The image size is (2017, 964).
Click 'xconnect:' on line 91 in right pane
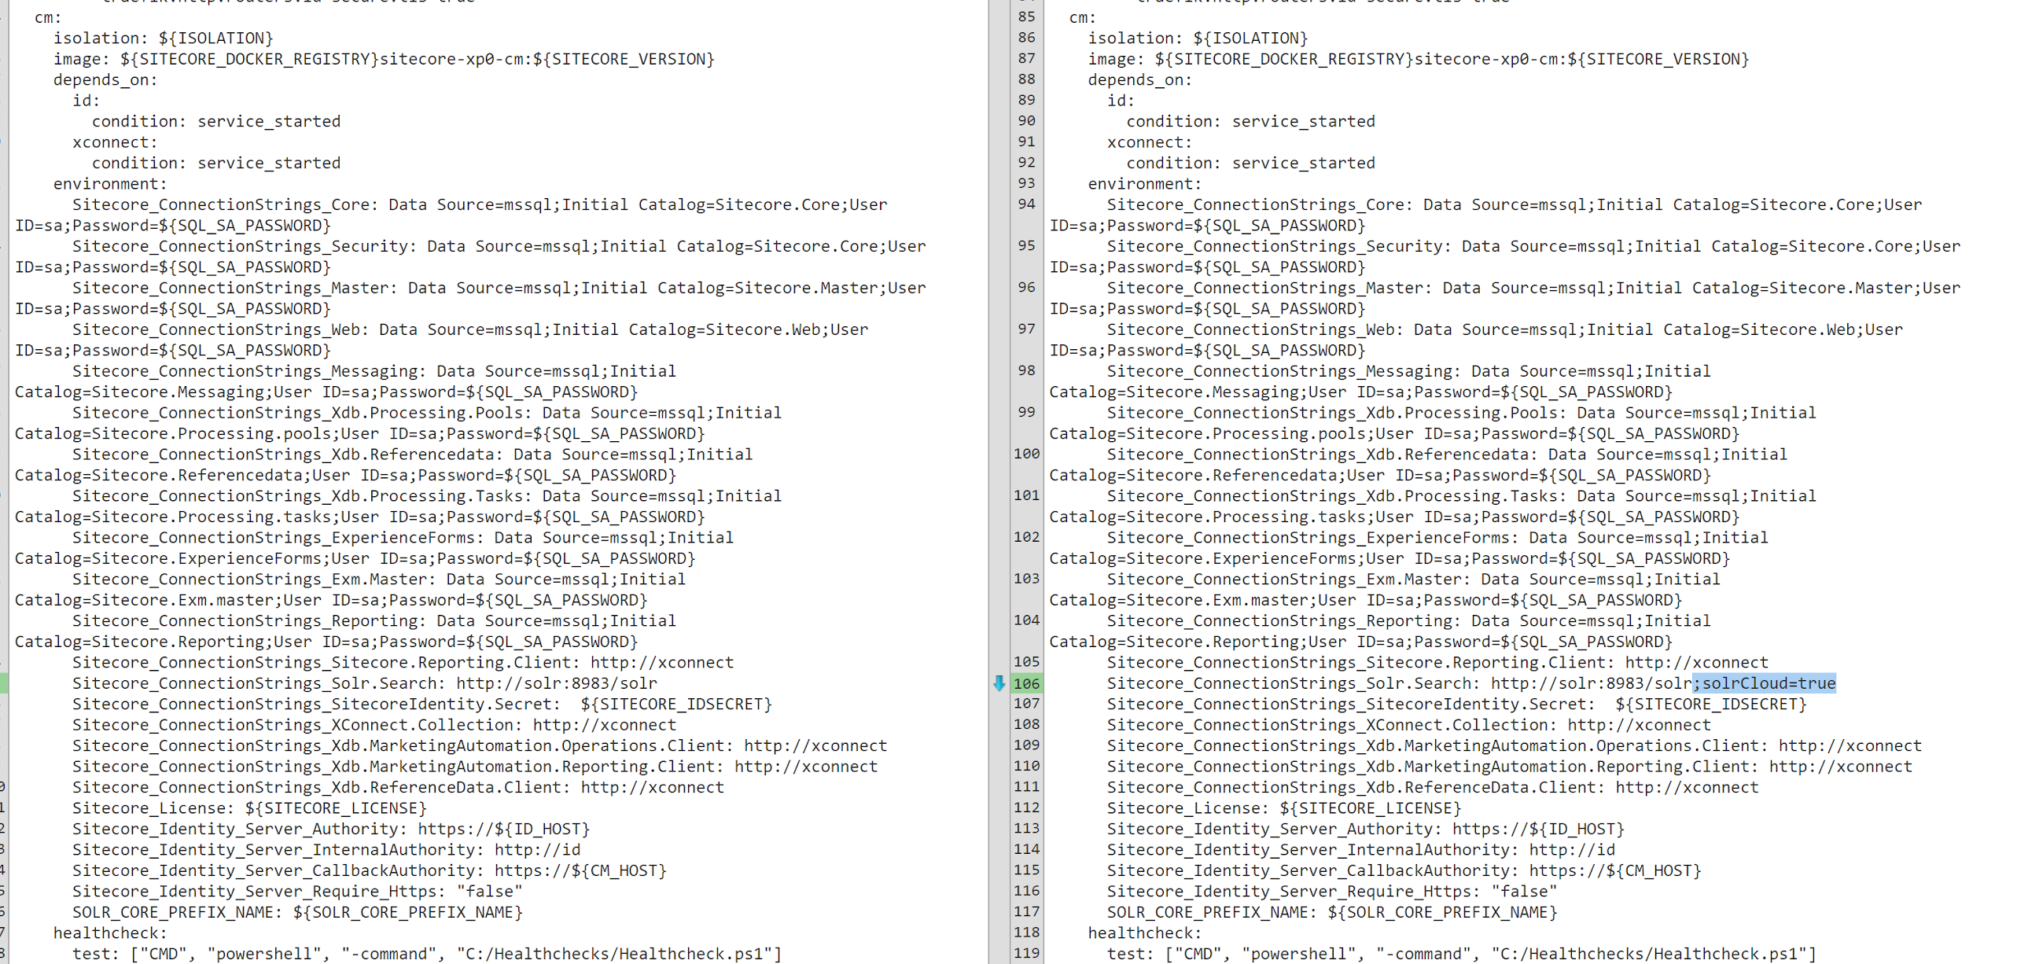[x=1150, y=142]
